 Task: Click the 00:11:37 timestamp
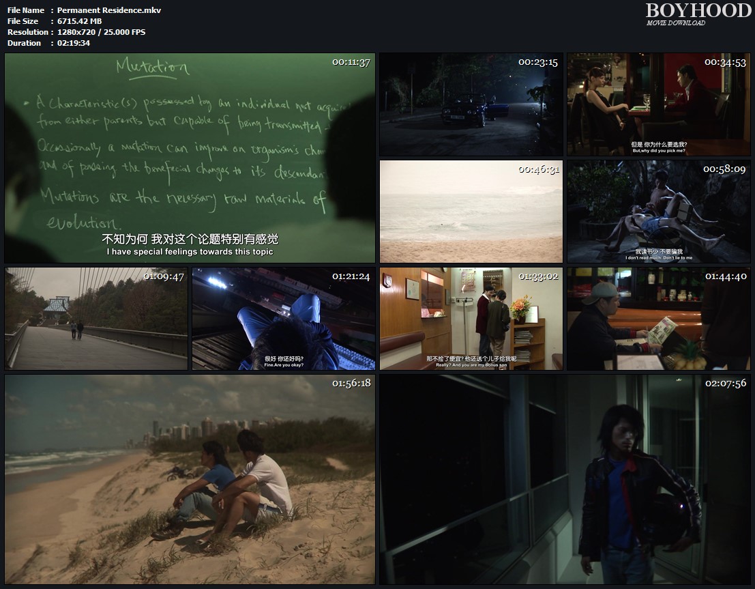351,62
